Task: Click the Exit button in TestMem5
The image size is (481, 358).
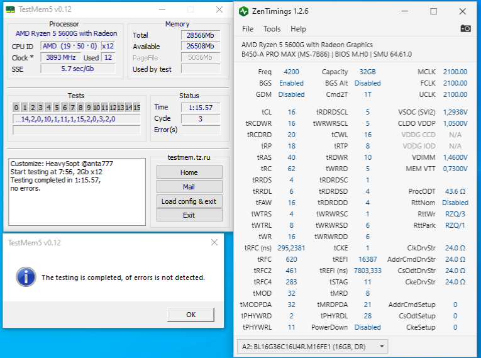Action: pos(189,215)
